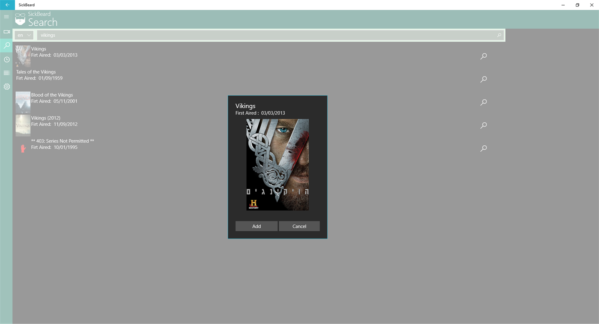The image size is (599, 324).
Task: Open the hamburger menu in sidebar
Action: pos(6,17)
